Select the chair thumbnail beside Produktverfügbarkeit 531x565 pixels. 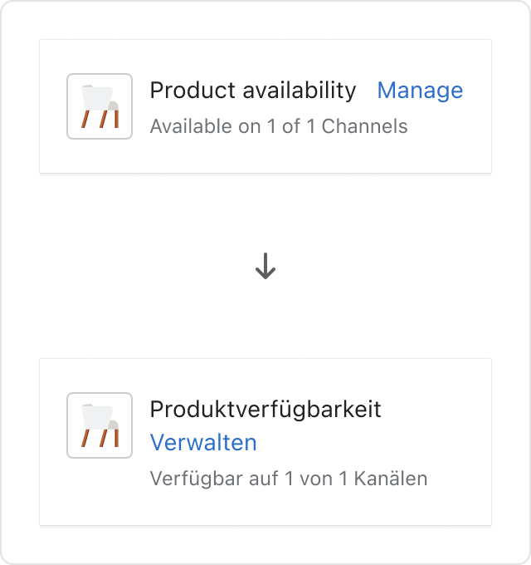click(100, 425)
